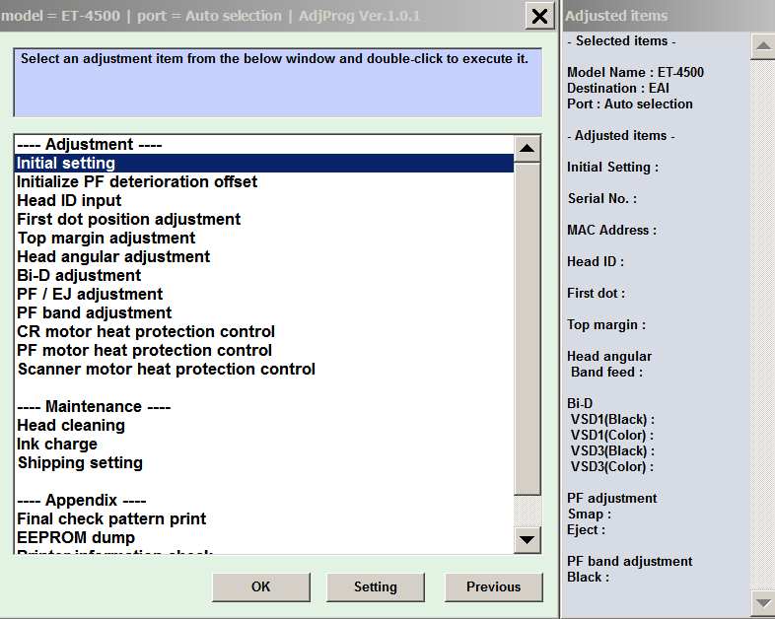The height and width of the screenshot is (619, 775).
Task: Select Head ID input item
Action: (264, 200)
